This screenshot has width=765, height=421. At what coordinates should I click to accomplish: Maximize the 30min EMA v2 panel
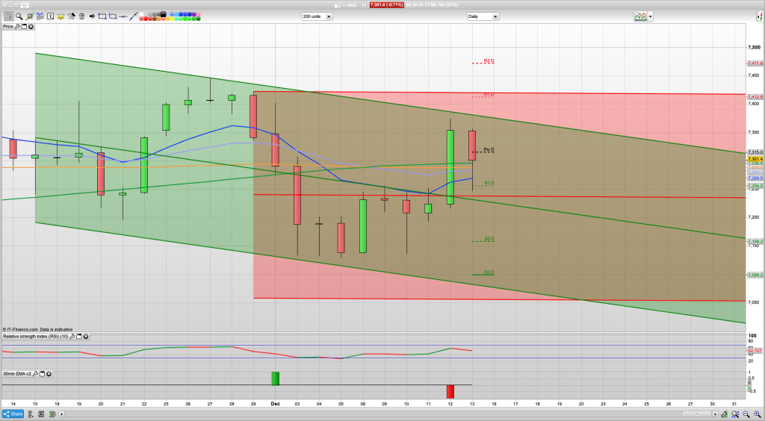[43, 374]
